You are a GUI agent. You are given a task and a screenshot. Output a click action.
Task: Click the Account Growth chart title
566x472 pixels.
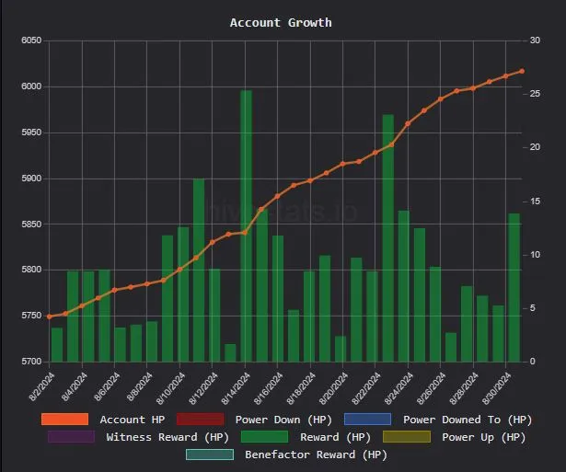[281, 22]
